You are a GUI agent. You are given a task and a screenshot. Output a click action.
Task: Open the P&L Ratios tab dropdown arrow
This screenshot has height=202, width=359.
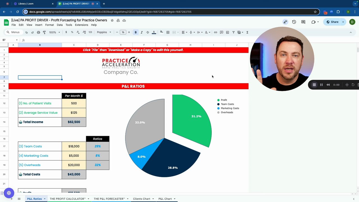pyautogui.click(x=45, y=199)
